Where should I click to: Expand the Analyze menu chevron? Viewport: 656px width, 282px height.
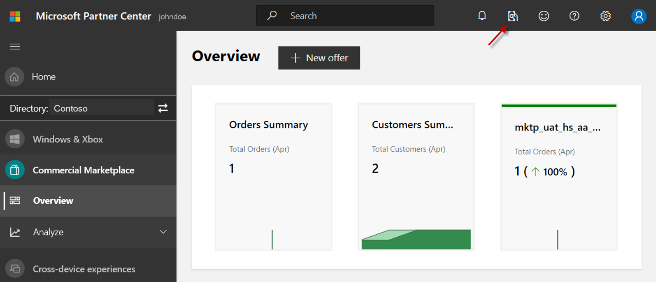163,232
